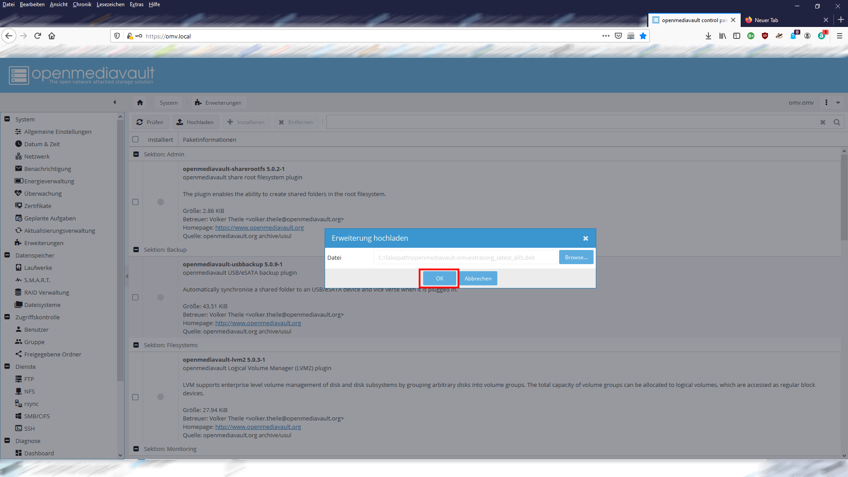Reload the page in Firefox

38,36
